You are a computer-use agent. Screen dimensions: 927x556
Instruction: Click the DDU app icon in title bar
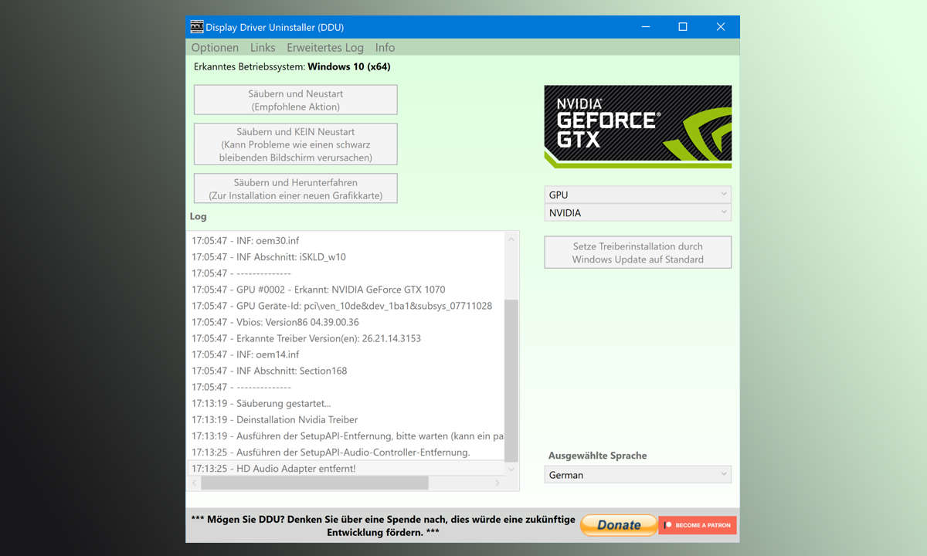tap(197, 27)
